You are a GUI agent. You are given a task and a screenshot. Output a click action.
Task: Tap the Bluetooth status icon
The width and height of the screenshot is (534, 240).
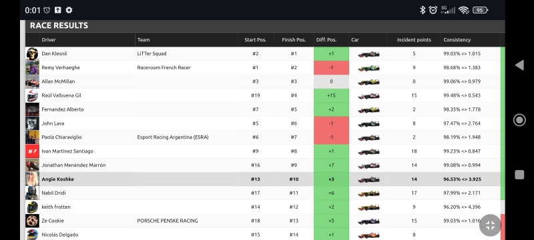click(x=423, y=10)
